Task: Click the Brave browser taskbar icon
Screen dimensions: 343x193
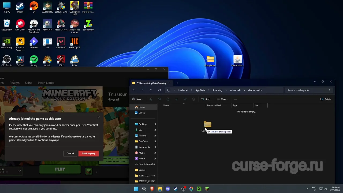Action: click(x=152, y=189)
